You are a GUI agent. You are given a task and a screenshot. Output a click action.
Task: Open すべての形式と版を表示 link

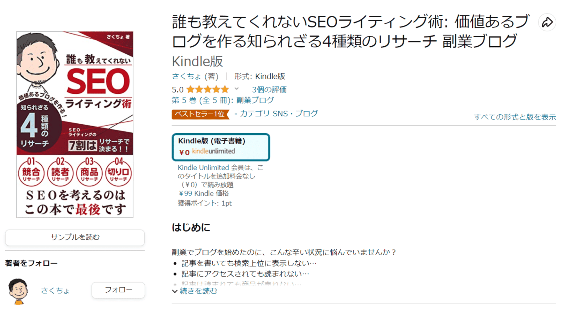pyautogui.click(x=514, y=117)
